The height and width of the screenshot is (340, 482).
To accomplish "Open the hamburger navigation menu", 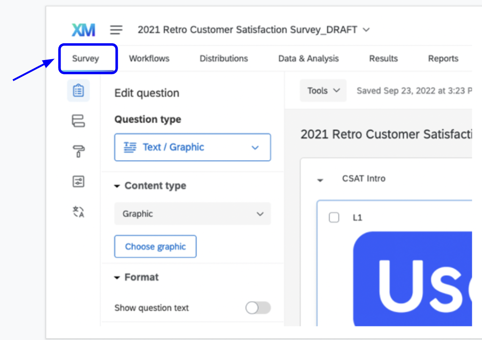I will pos(115,29).
